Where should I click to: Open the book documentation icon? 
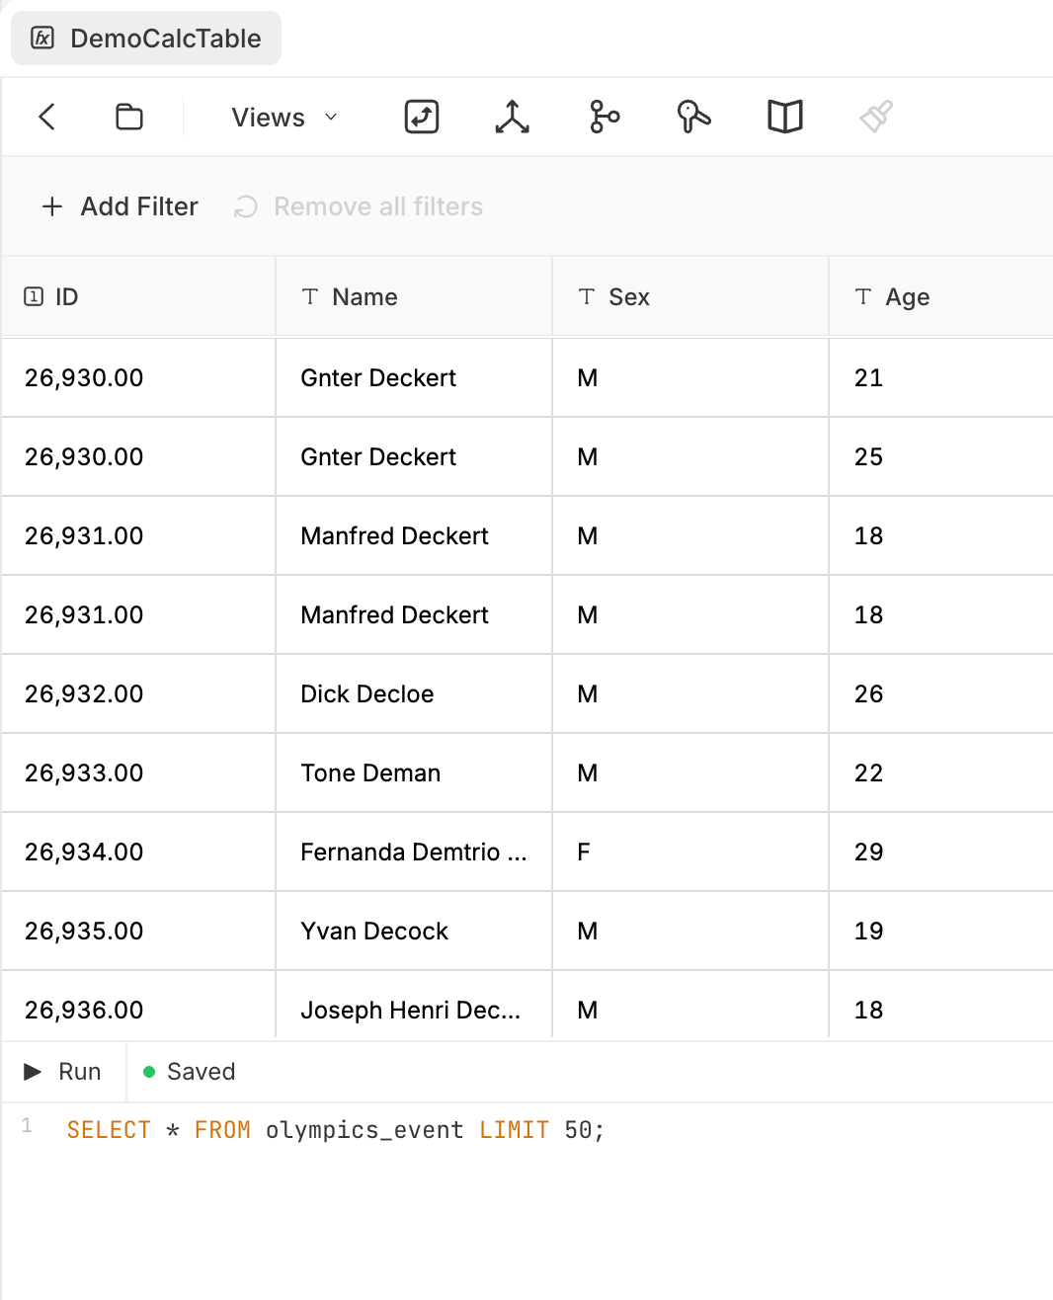(785, 117)
